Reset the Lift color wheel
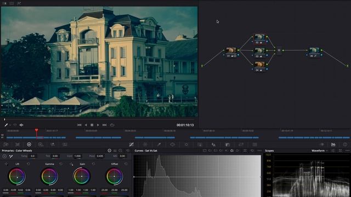Screen dimensions: 351x197 (29, 164)
